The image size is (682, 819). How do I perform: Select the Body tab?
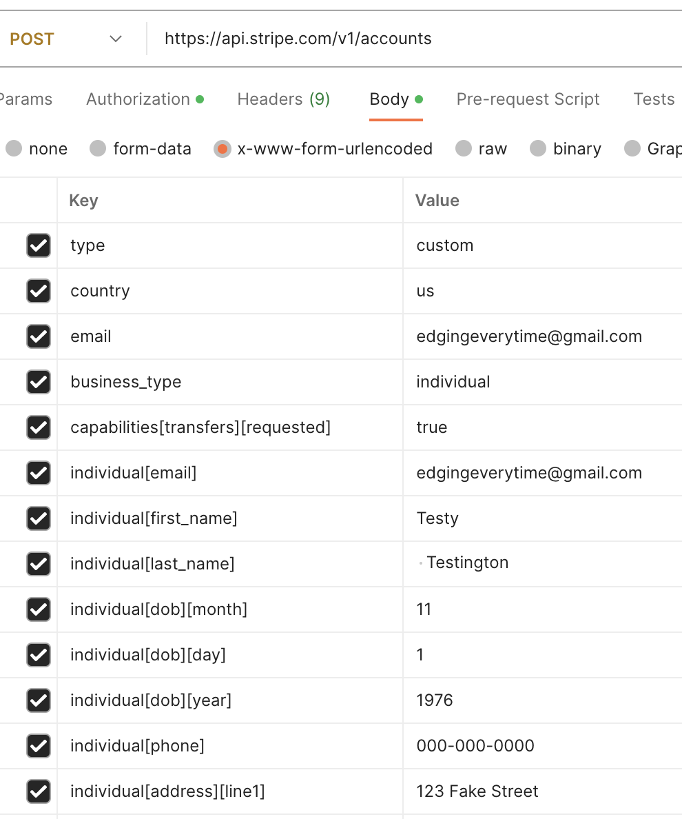(x=396, y=99)
